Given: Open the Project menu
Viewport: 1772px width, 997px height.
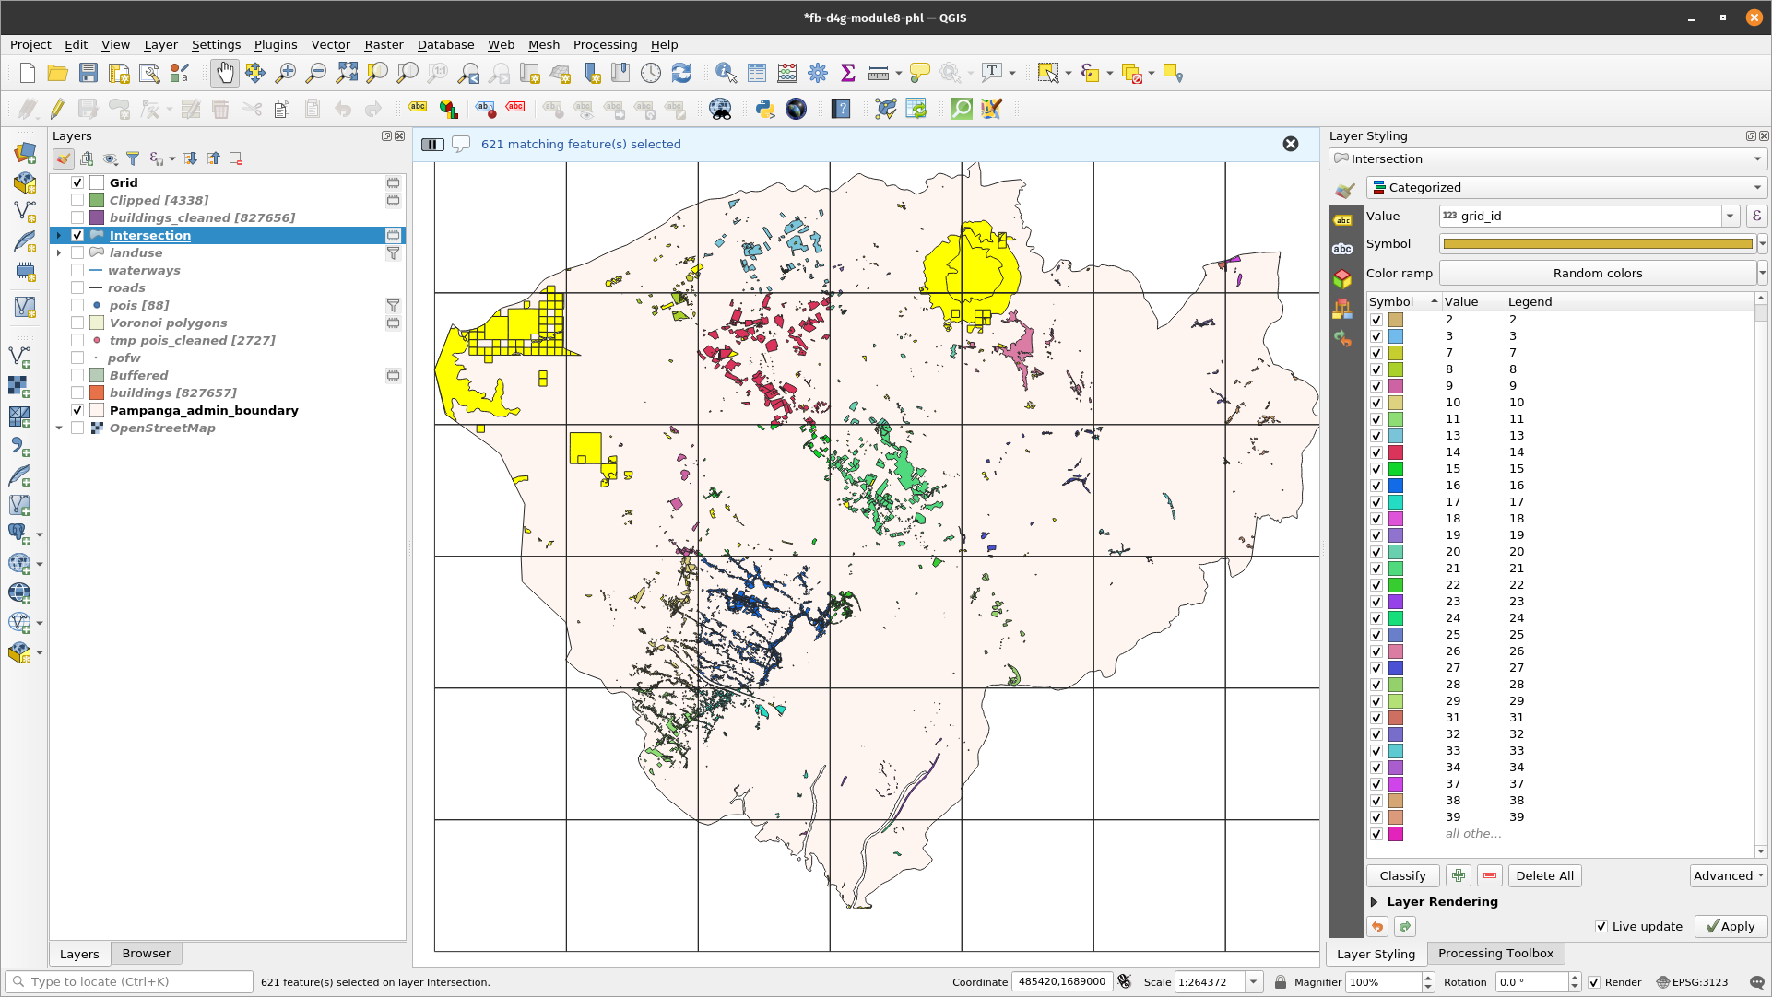Looking at the screenshot, I should tap(30, 44).
